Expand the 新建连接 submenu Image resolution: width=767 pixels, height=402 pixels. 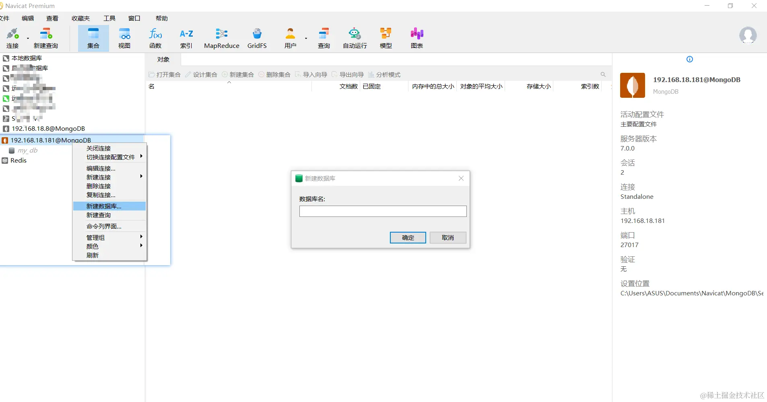point(109,177)
